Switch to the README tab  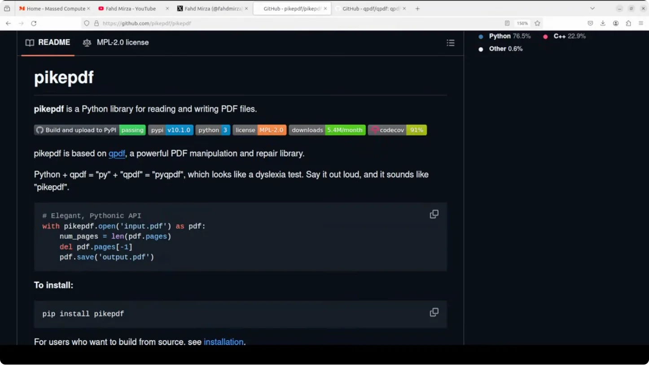pyautogui.click(x=48, y=43)
